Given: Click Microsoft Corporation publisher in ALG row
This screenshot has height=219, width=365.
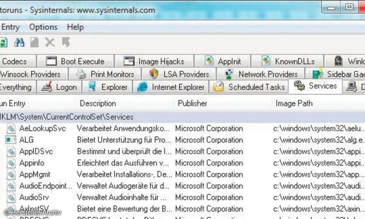Looking at the screenshot, I should coord(209,140).
